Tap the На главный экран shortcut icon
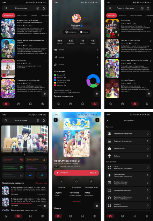 [92, 181]
